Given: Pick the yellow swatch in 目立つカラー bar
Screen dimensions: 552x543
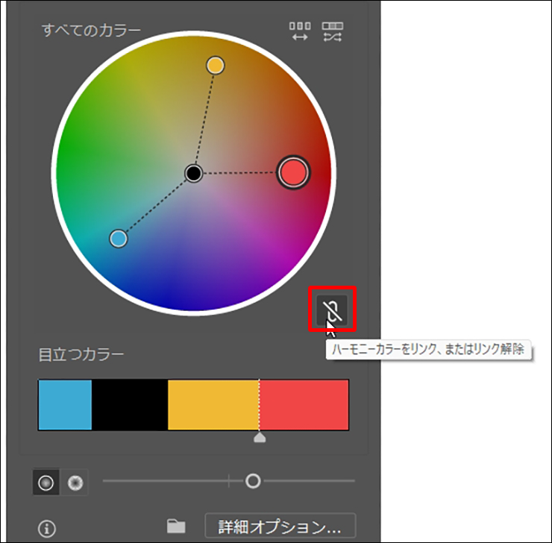Looking at the screenshot, I should [213, 405].
